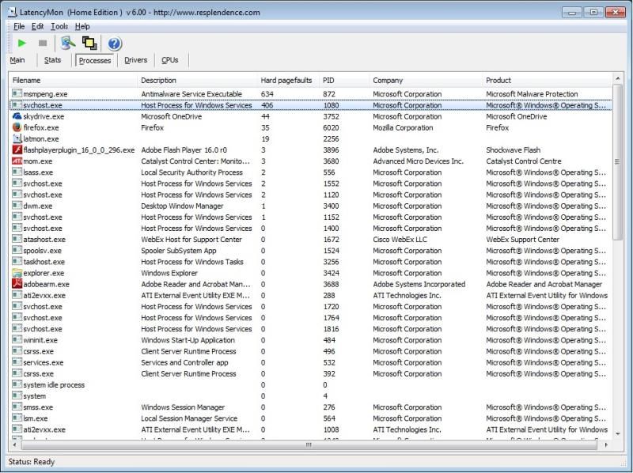Click the LatencyMon icon next to latmon.exe
Viewport: 633px width, 473px height.
tap(18, 138)
